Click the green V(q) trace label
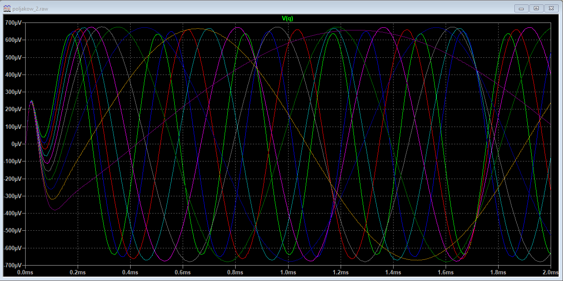Screen dimensions: 563x281 (287, 18)
